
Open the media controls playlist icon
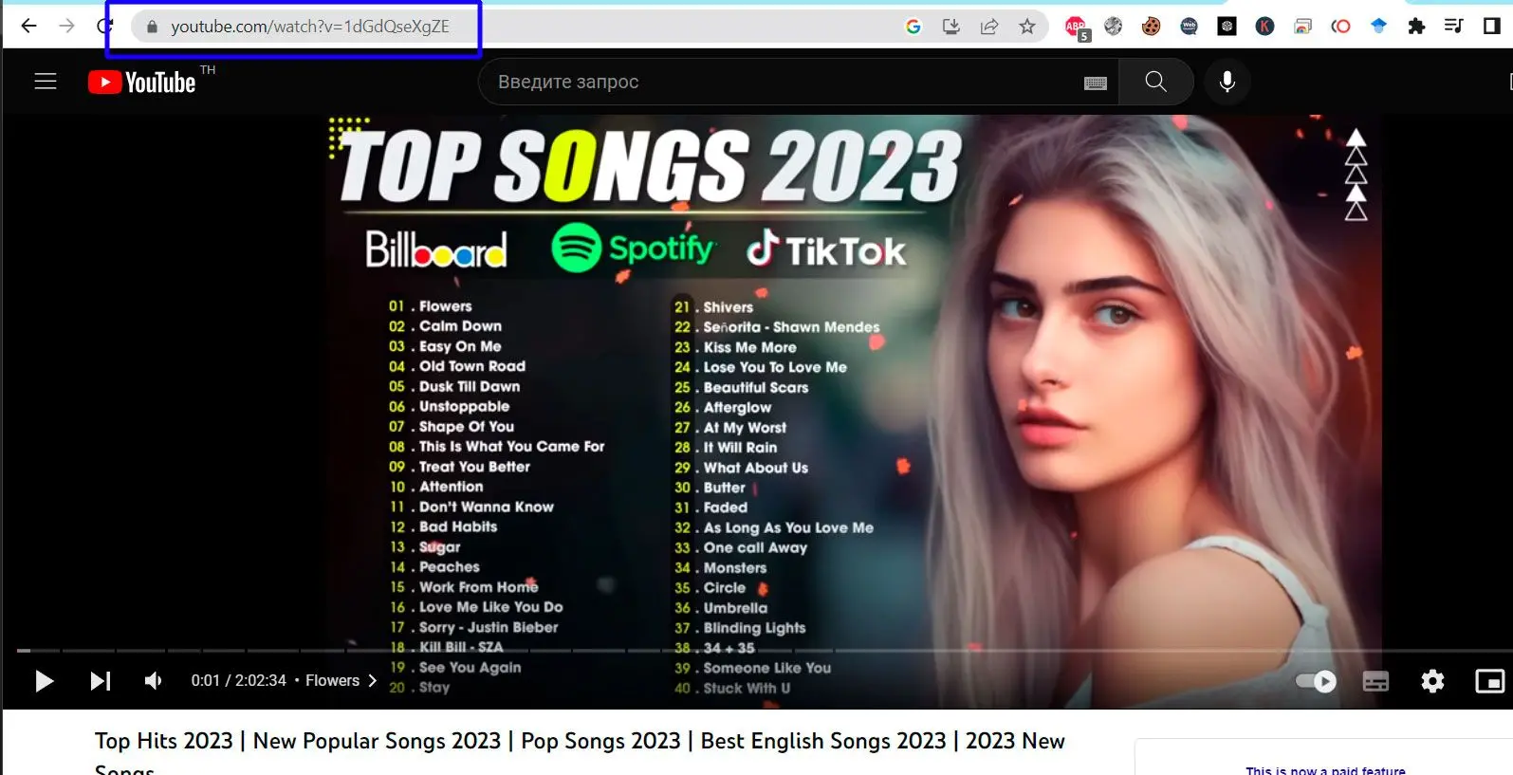pos(1453,27)
